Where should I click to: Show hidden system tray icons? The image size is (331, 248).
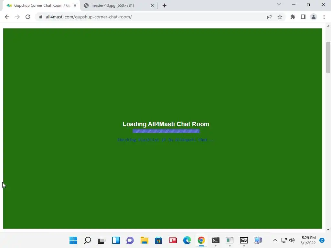pos(275,240)
